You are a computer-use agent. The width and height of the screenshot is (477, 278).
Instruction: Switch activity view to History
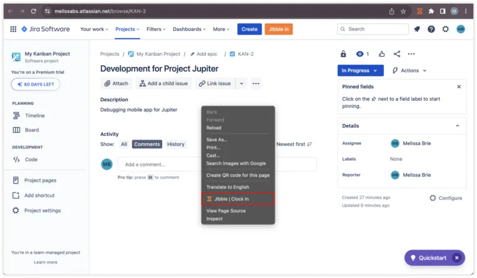176,144
